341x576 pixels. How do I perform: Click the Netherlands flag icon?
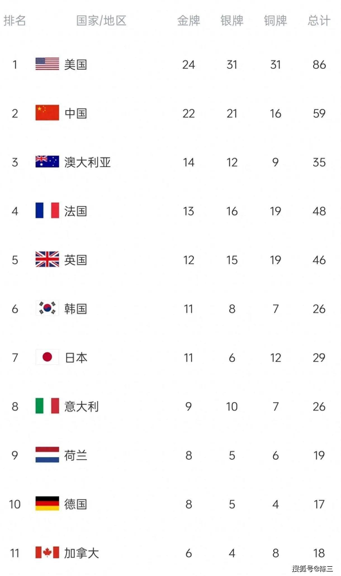click(x=47, y=455)
